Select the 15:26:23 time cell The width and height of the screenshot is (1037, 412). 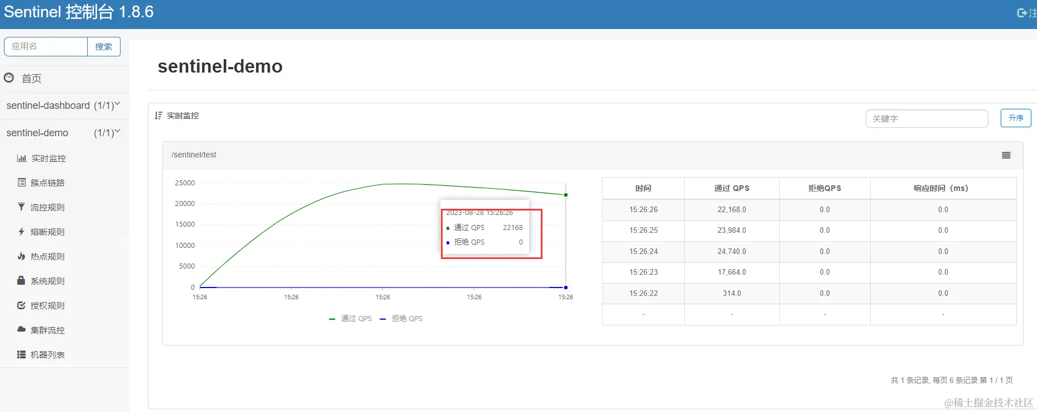point(644,272)
